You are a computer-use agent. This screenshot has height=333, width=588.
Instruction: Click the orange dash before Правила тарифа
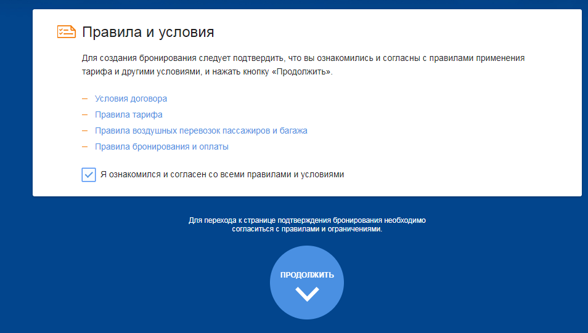(x=85, y=114)
